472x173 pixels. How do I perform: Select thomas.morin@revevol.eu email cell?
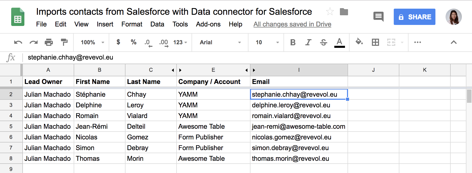[x=299, y=158]
